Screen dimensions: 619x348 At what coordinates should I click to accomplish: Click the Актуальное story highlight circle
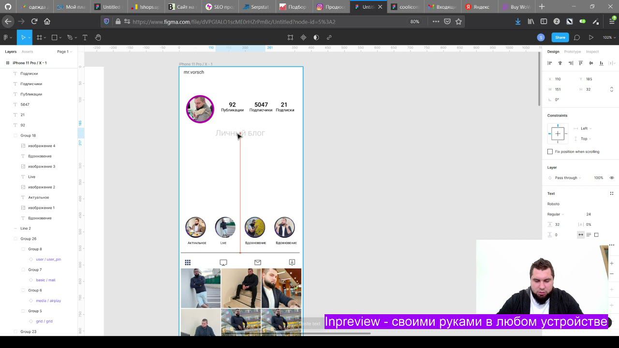[x=196, y=227]
